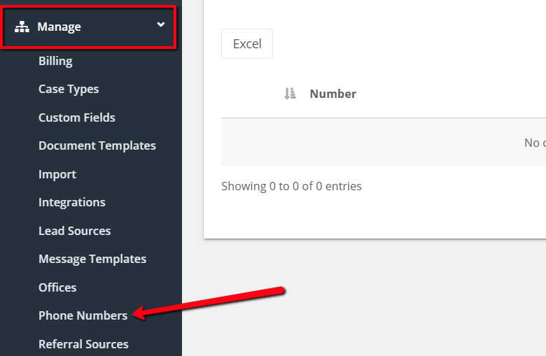
Task: Click the "Showing 0 to 0" entries text
Action: (x=291, y=186)
